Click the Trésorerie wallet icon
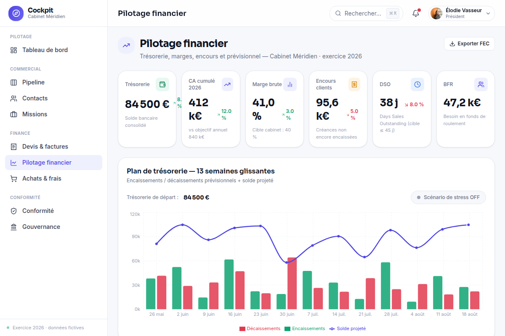505x336 pixels. coord(162,84)
